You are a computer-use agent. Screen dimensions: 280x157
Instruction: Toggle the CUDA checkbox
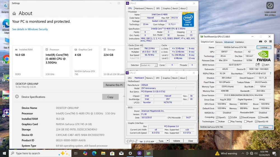coord(230,117)
